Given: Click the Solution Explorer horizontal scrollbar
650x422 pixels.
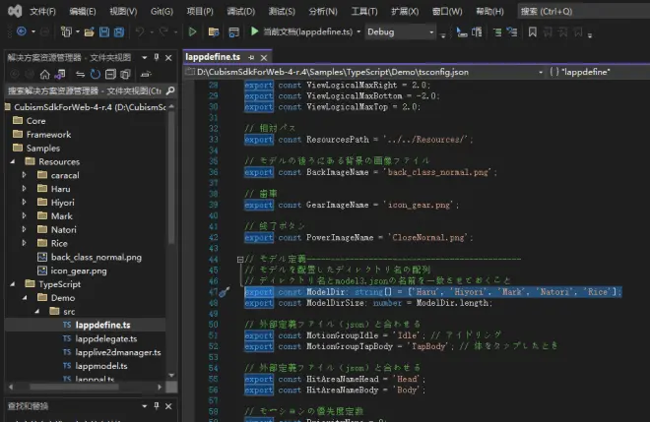Looking at the screenshot, I should click(85, 387).
